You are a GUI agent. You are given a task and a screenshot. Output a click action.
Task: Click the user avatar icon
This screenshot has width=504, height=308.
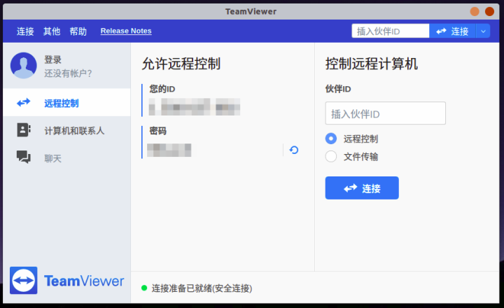[x=24, y=66]
